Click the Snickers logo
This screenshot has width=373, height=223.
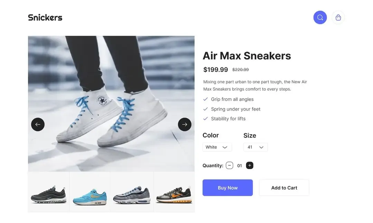point(45,17)
